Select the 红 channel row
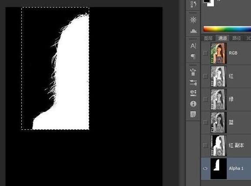Screen dimensions: 251x186 (x=226, y=76)
